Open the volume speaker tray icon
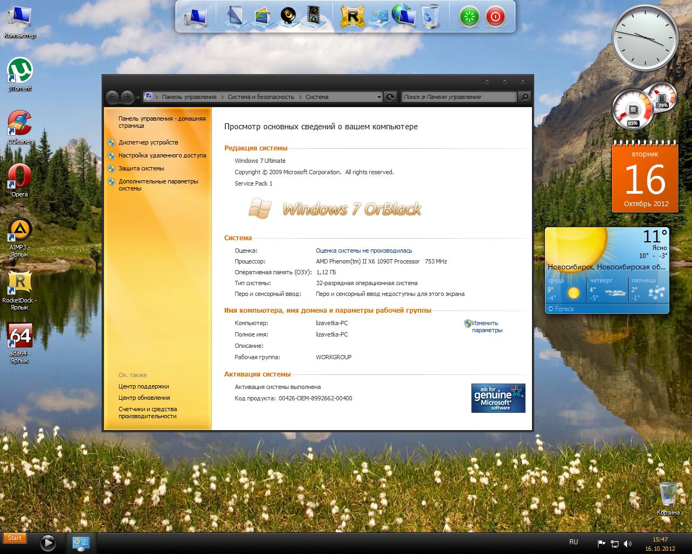The width and height of the screenshot is (692, 554). [x=628, y=543]
